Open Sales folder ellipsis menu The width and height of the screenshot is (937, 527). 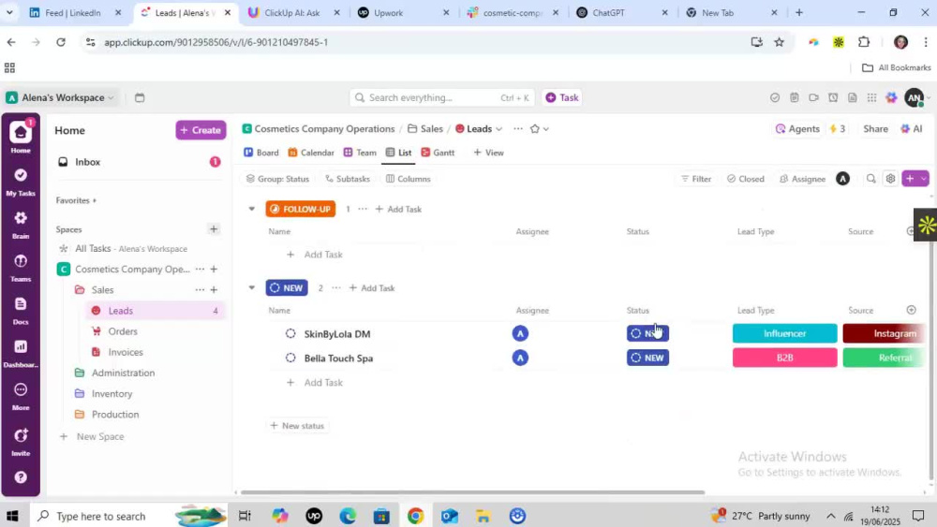(x=200, y=290)
